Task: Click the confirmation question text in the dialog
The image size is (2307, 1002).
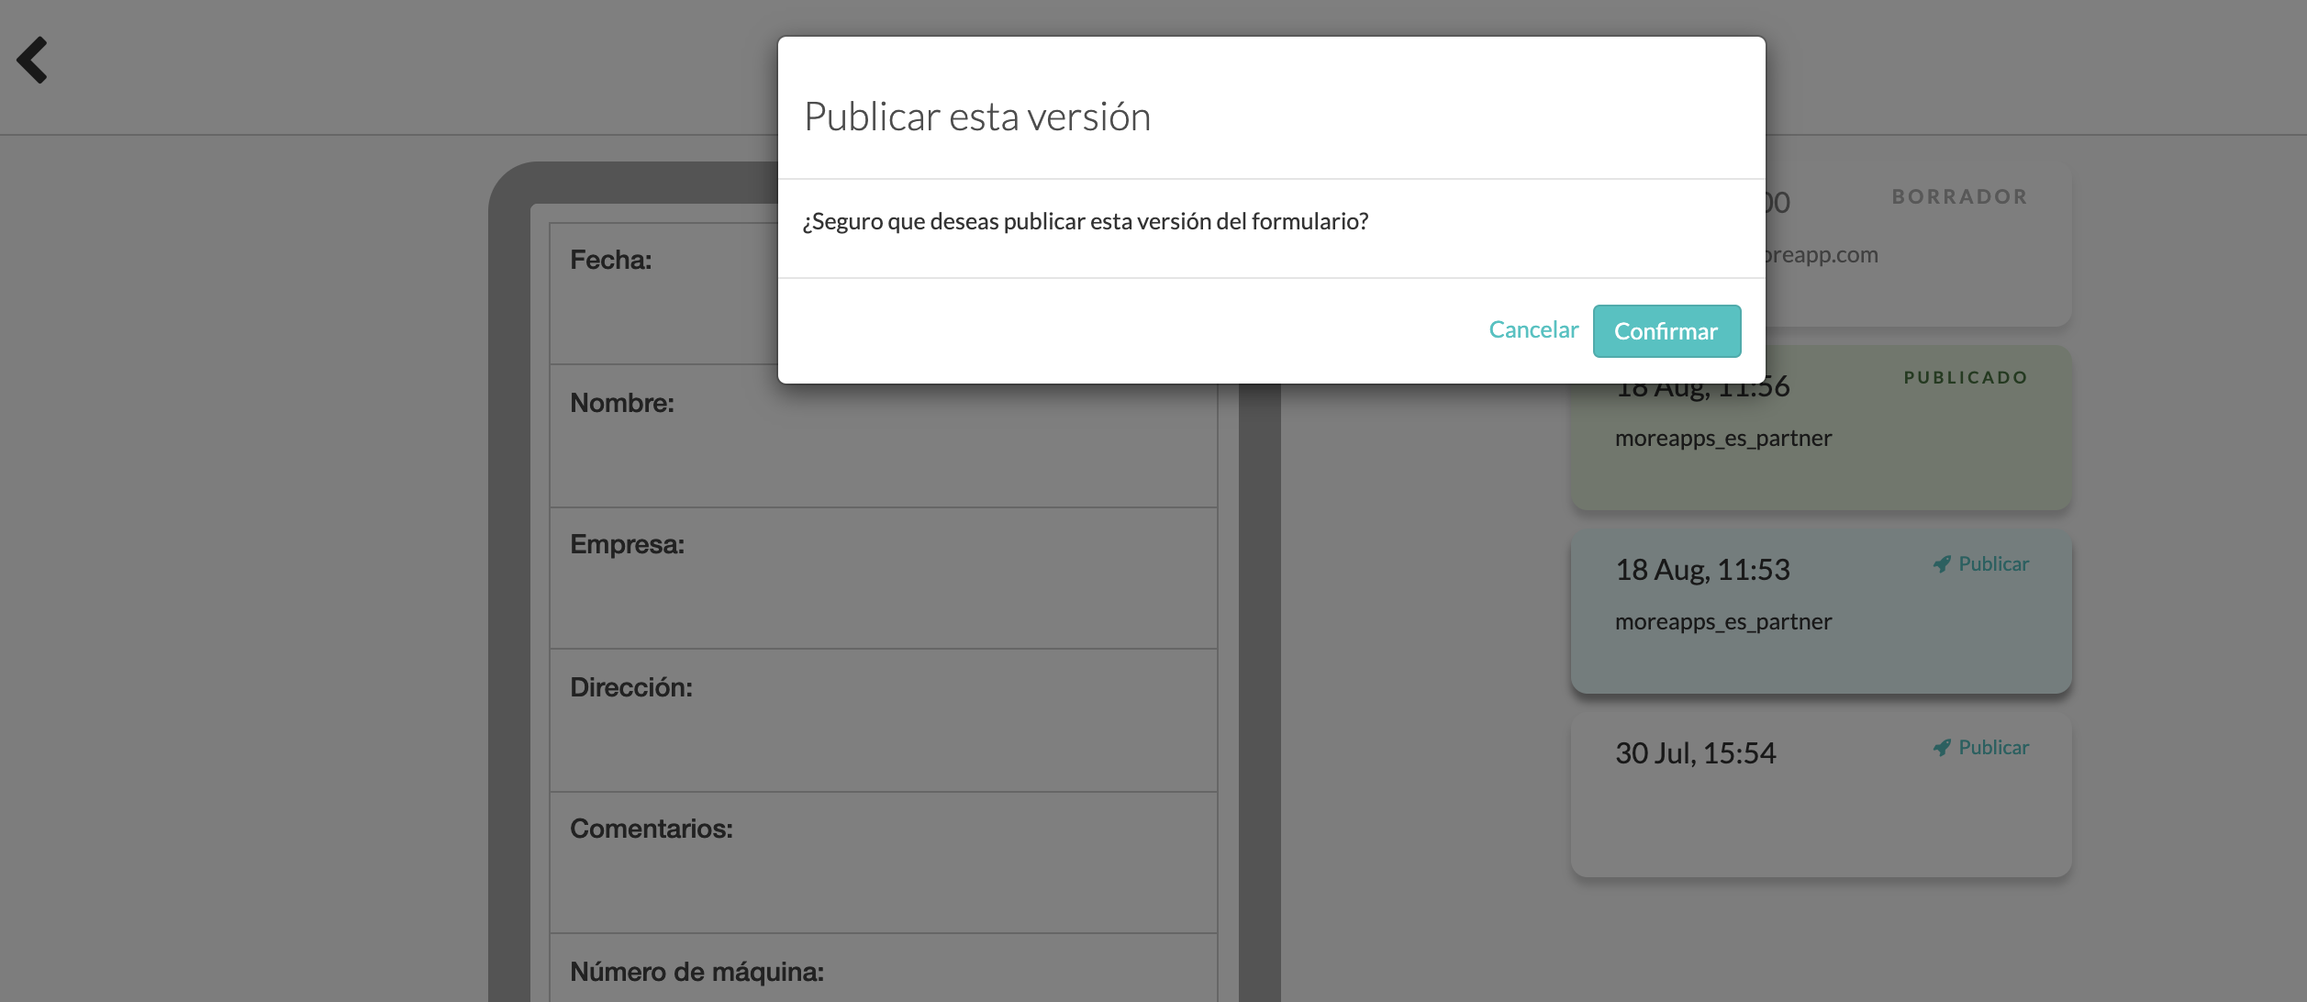Action: point(1086,222)
